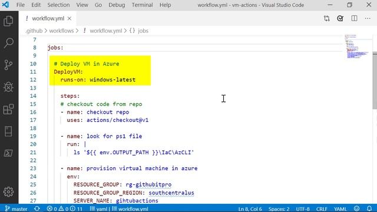Image resolution: width=377 pixels, height=212 pixels.
Task: Select the workflow.yml editor tab
Action: [x=48, y=18]
